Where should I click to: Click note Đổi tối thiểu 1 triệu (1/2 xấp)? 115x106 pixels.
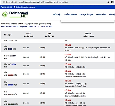click(x=76, y=84)
